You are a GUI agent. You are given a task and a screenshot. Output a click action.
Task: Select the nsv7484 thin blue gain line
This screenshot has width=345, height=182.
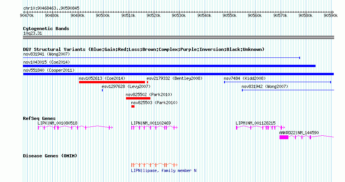click(278, 82)
